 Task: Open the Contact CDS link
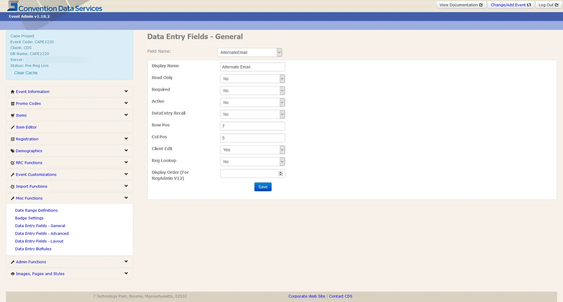click(341, 296)
